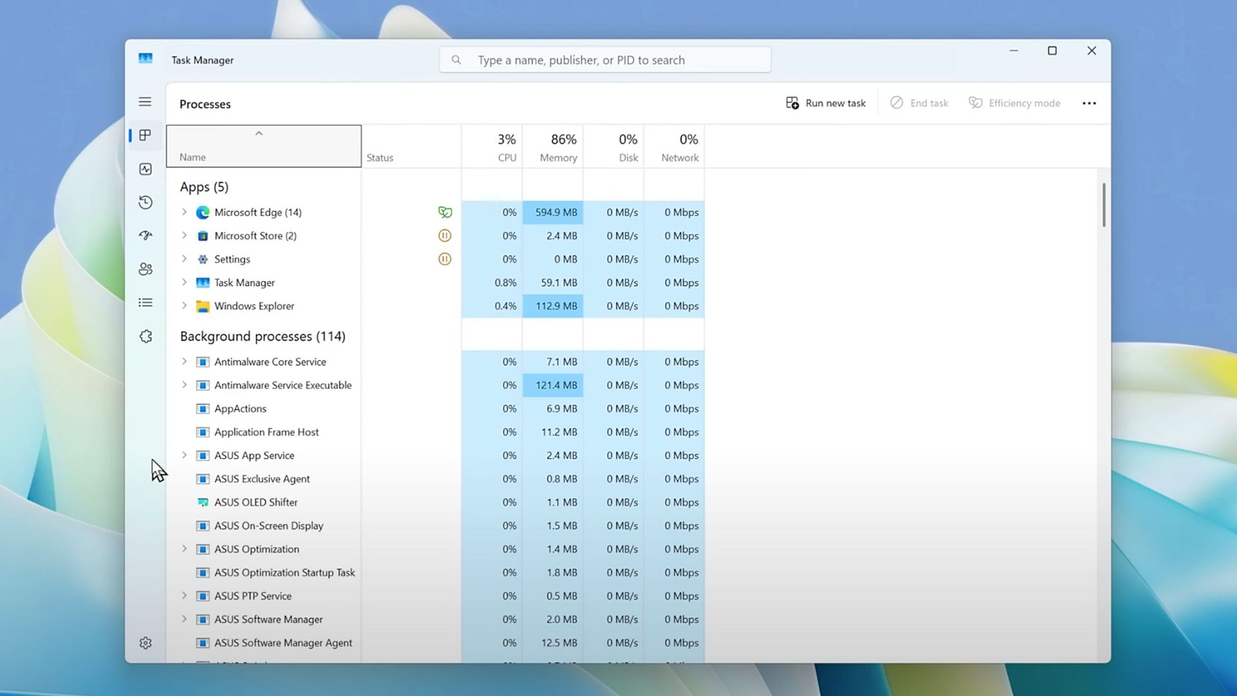
Task: Click the End task button
Action: [919, 103]
